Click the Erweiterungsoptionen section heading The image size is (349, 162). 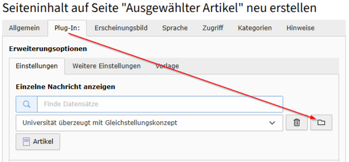pos(48,49)
